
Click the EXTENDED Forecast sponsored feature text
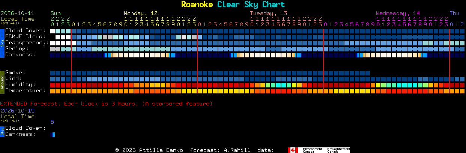106,103
